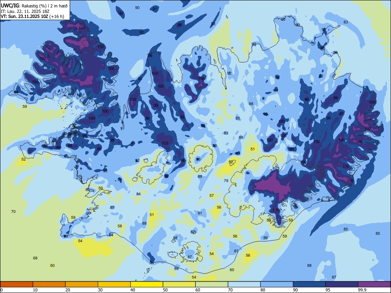Select the '86' humidity value on the map

[265, 238]
